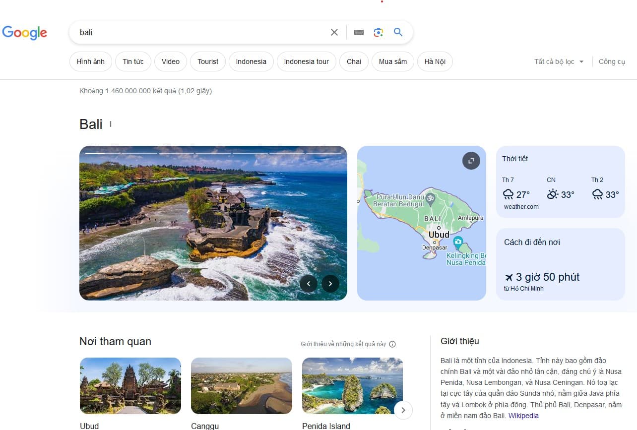Search by image with Google Lens
The image size is (637, 430).
(379, 32)
